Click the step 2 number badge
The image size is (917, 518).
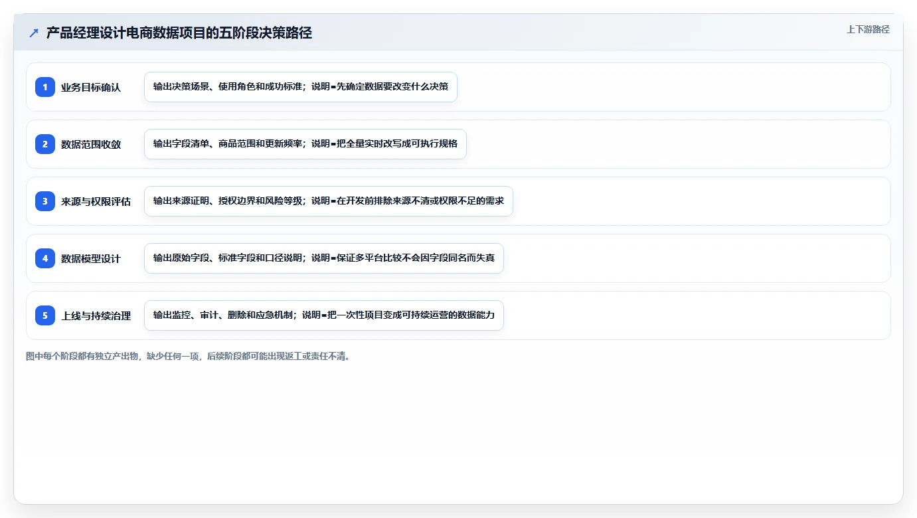(x=45, y=144)
